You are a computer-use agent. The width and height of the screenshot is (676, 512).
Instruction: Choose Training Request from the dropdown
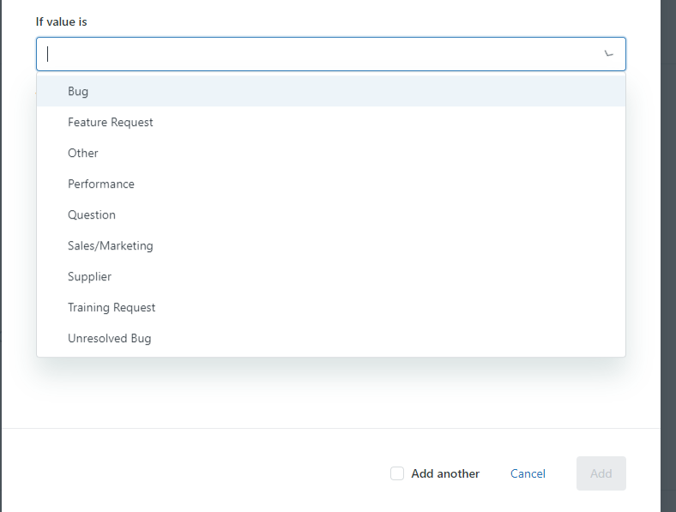[x=112, y=308]
